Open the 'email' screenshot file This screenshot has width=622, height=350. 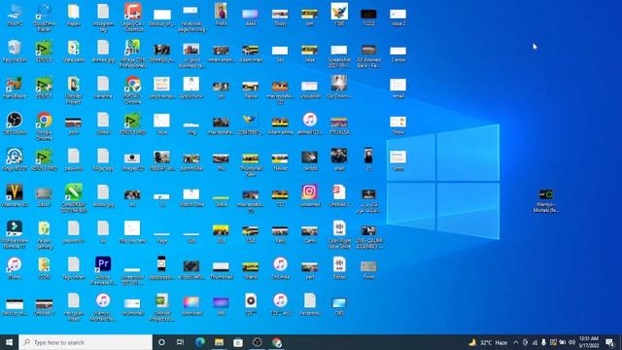397,88
